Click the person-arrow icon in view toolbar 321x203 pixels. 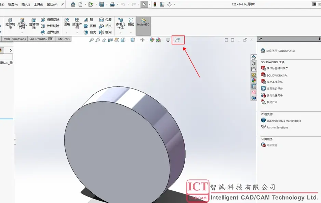coord(178,40)
